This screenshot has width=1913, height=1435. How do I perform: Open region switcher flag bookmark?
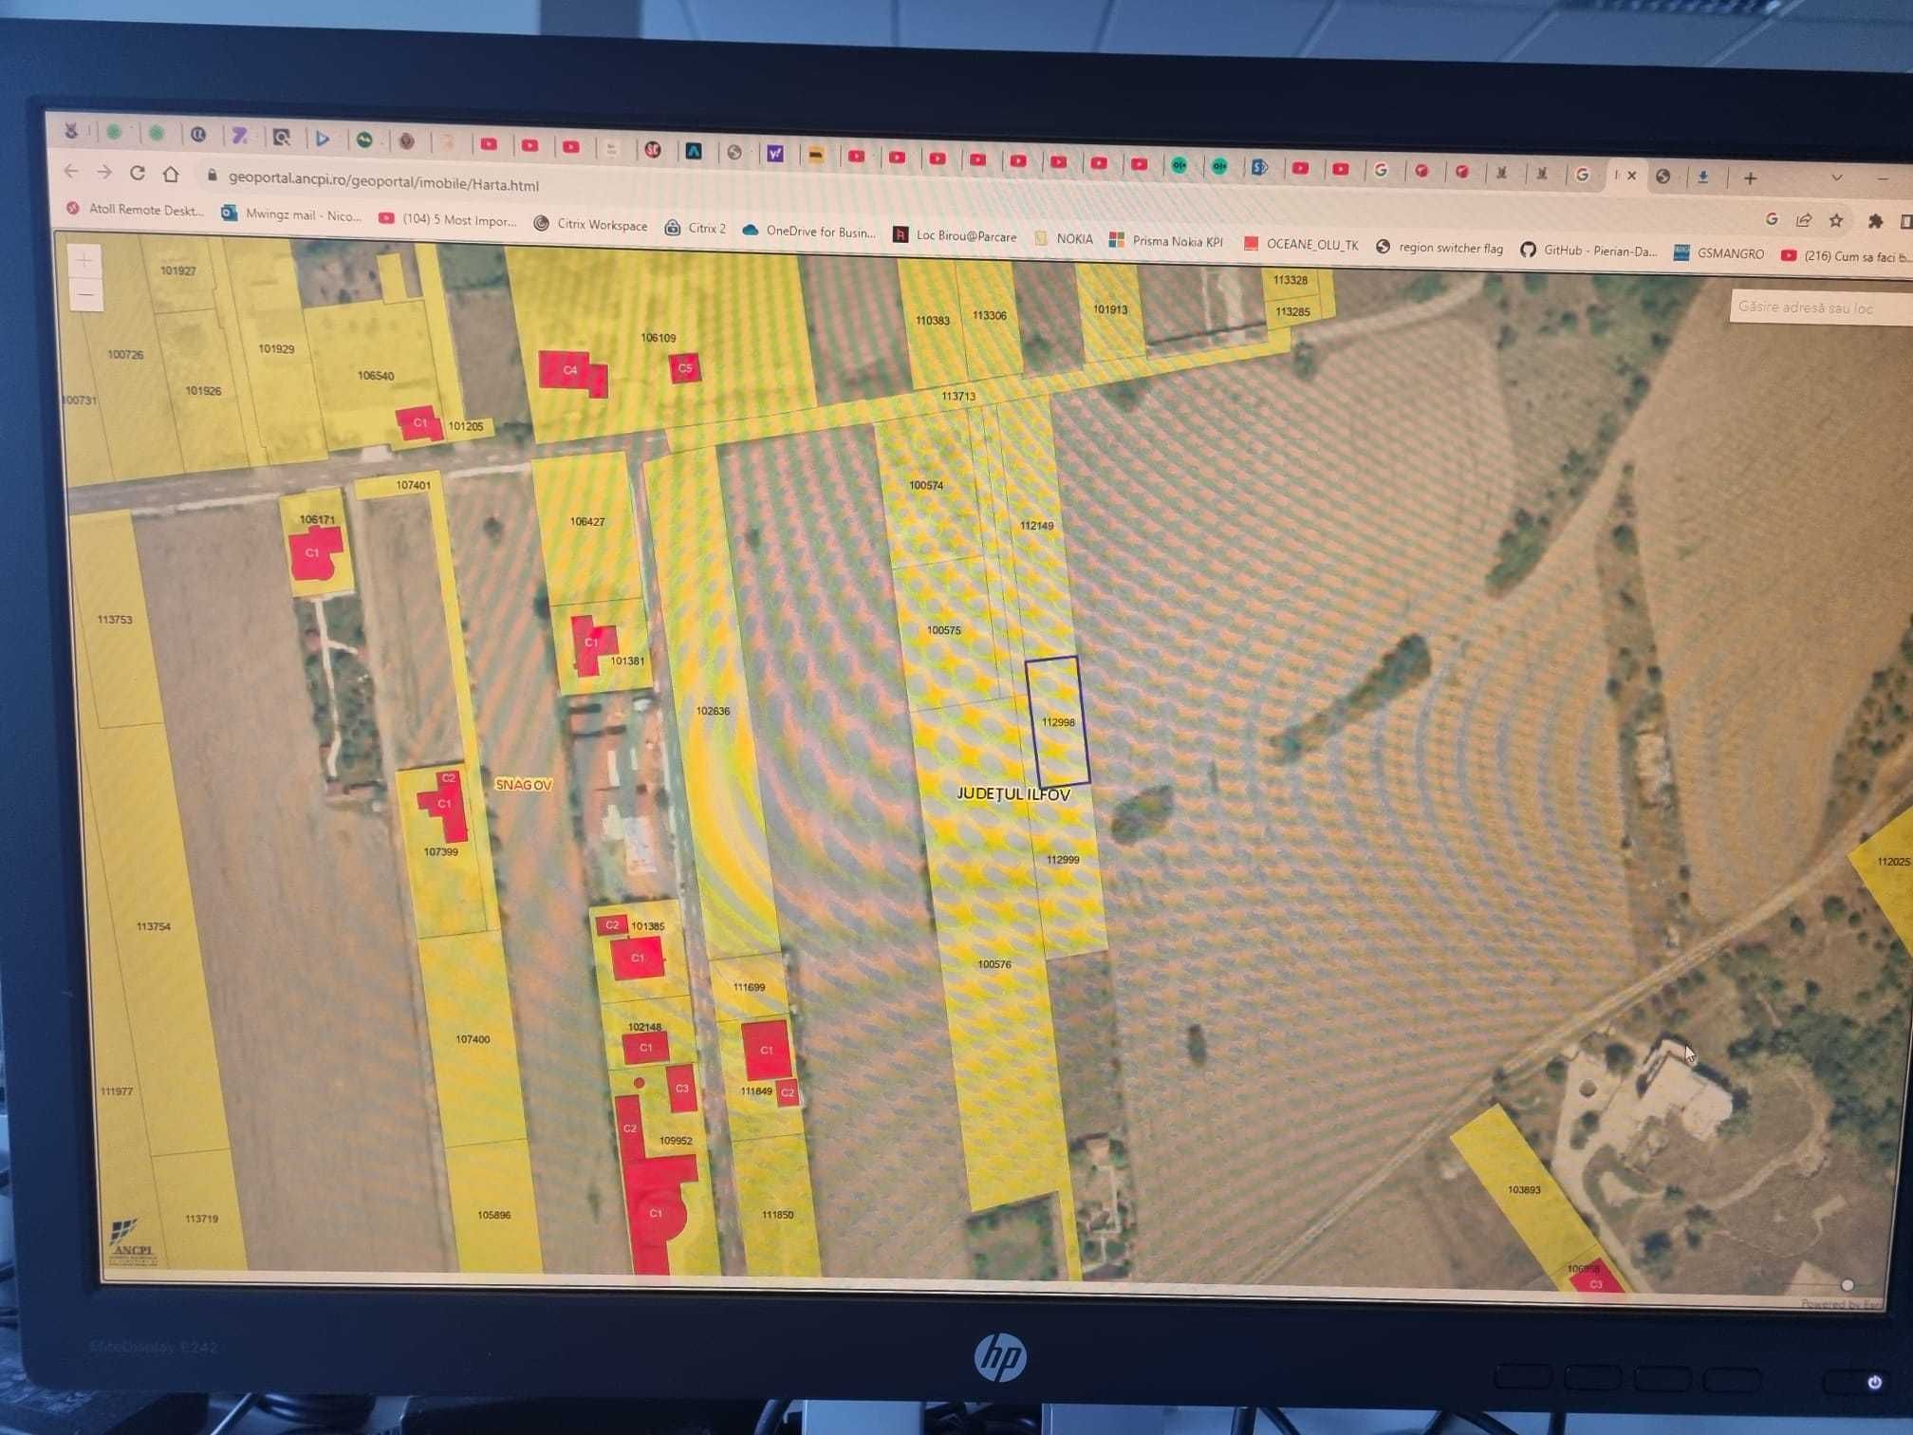(1439, 248)
